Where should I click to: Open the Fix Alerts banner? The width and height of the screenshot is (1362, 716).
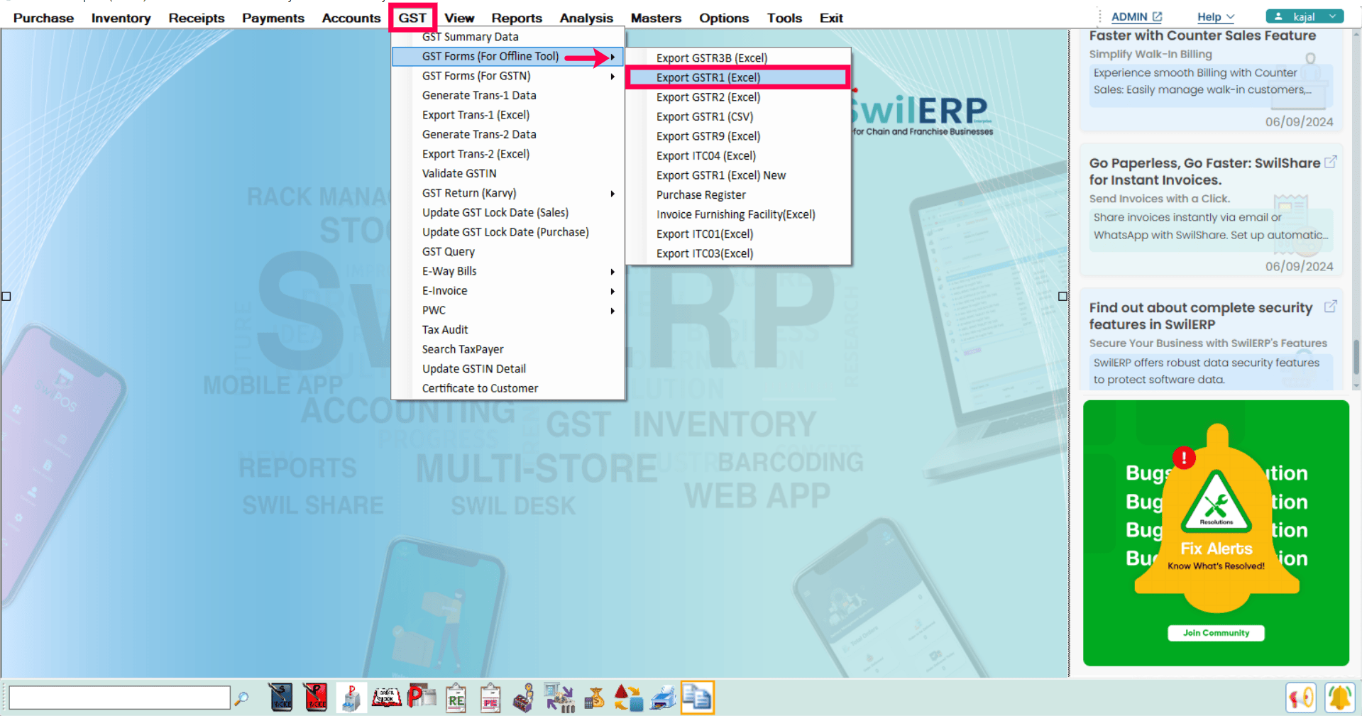(x=1216, y=533)
